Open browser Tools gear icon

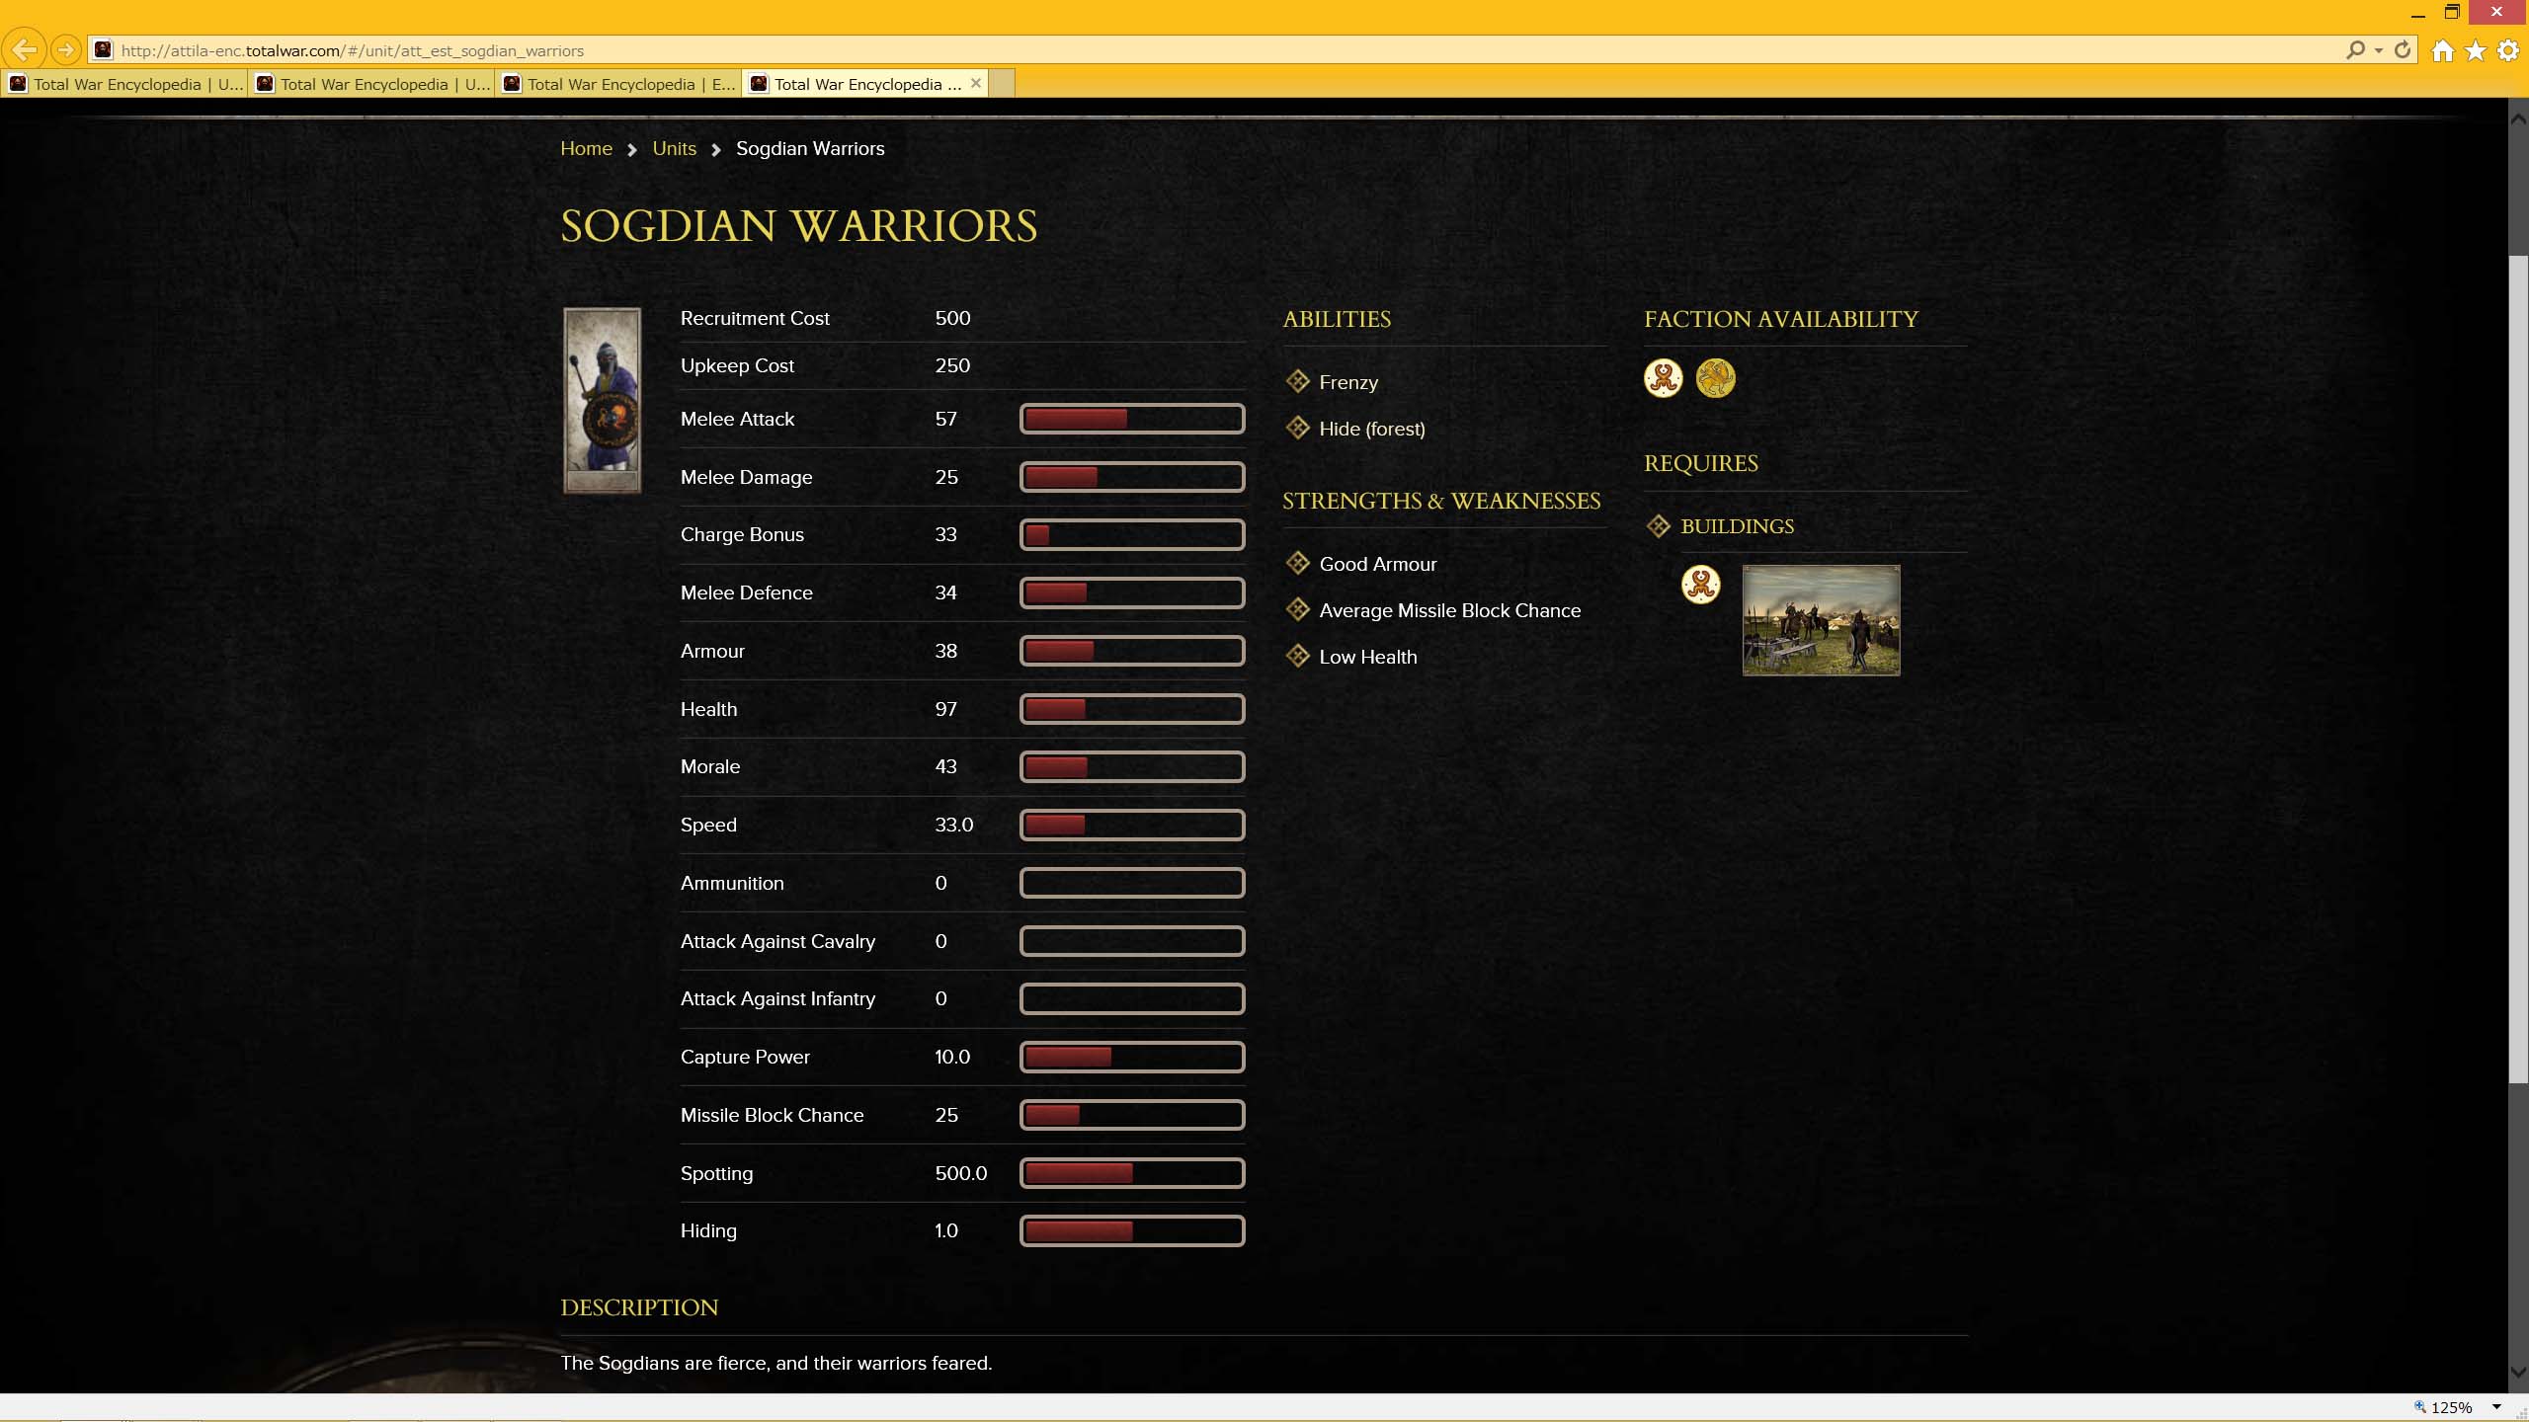click(2508, 50)
